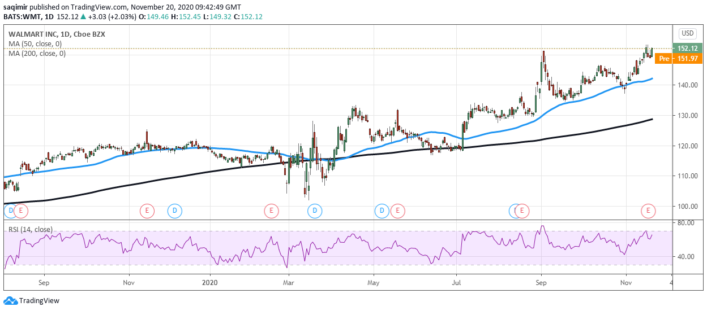Click the 2020 label on the time axis
707x311 pixels.
click(210, 281)
